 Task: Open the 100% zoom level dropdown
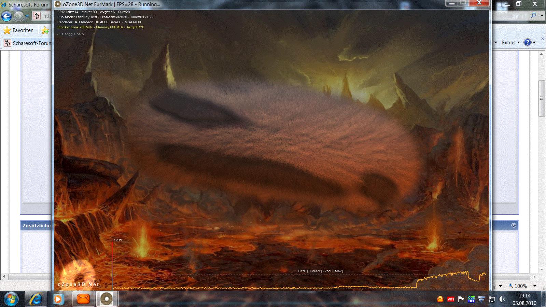pyautogui.click(x=535, y=286)
